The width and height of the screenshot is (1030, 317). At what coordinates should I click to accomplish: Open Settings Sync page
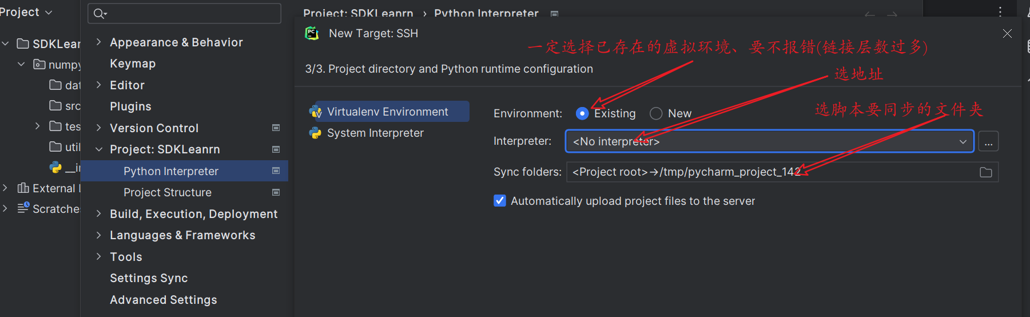point(149,278)
